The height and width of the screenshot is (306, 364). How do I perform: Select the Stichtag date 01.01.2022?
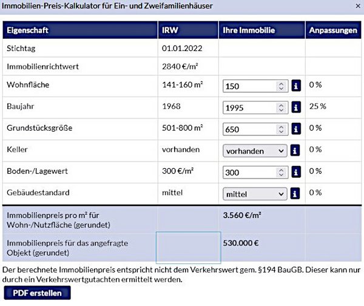(182, 49)
